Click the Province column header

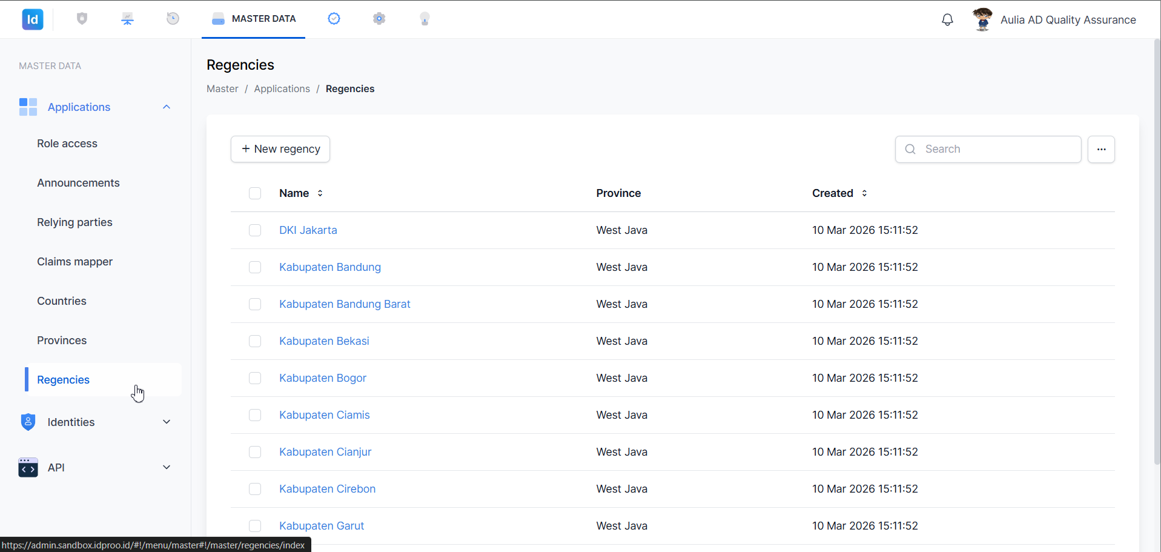coord(618,193)
